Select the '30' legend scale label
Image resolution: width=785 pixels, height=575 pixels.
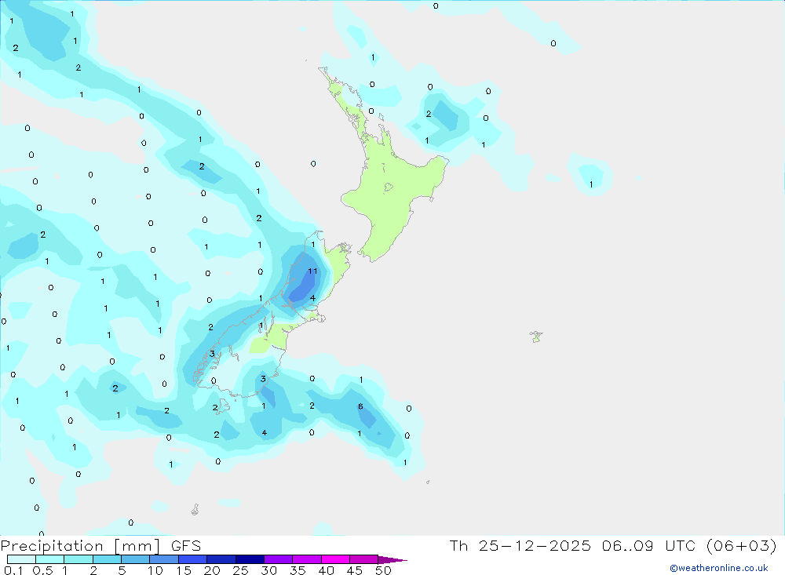[x=268, y=570]
